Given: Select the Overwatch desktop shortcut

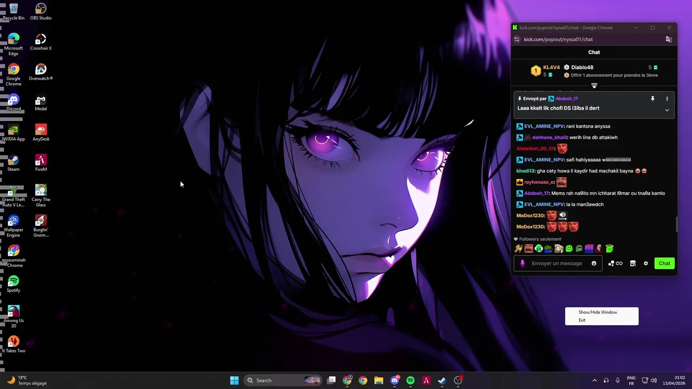Looking at the screenshot, I should point(41,72).
